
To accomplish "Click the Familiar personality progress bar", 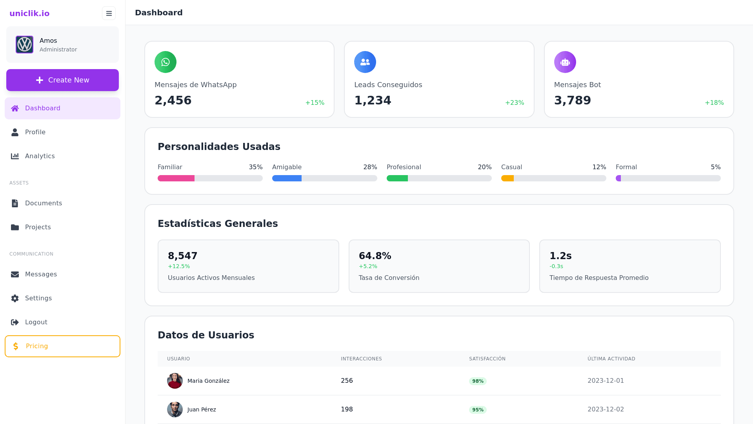I will [x=210, y=178].
